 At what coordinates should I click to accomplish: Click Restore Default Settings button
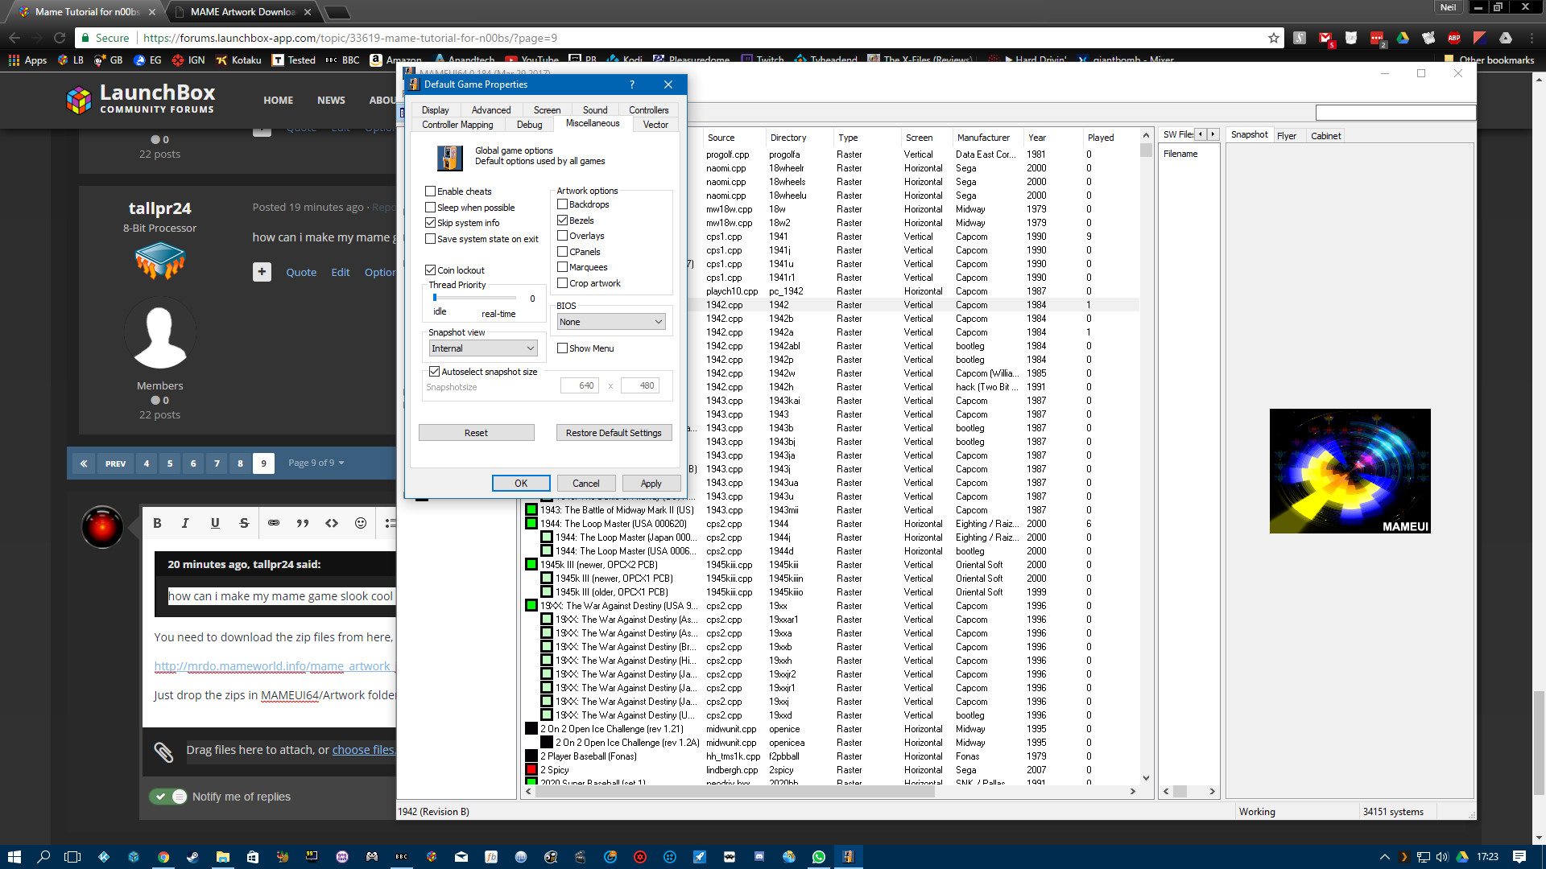[614, 433]
